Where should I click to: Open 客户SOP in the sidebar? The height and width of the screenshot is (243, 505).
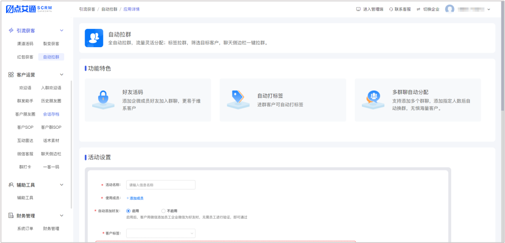(25, 127)
